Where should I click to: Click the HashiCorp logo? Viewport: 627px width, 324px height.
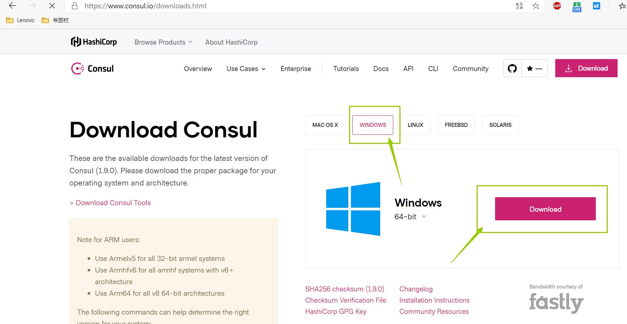[x=94, y=42]
